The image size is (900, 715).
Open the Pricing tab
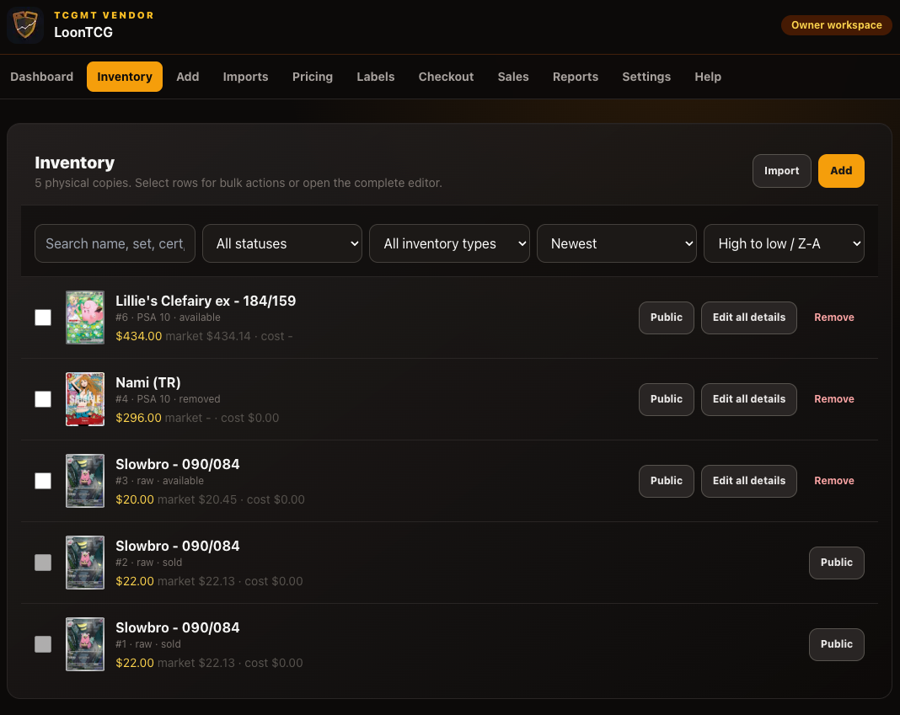[x=313, y=77]
